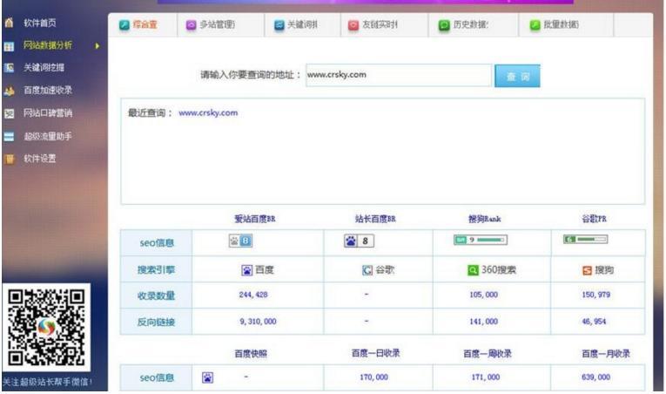Open 网站口碑营销 in the sidebar

tap(48, 112)
